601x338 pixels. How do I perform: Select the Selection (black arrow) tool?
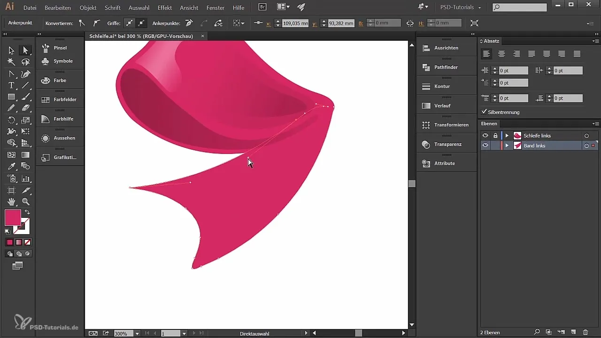click(11, 50)
